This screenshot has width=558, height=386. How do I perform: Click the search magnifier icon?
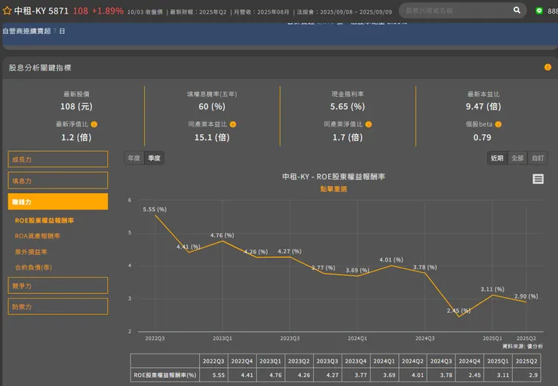point(517,11)
